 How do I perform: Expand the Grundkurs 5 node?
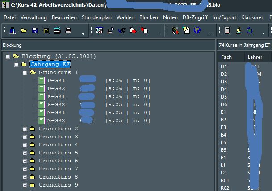coord(25,153)
